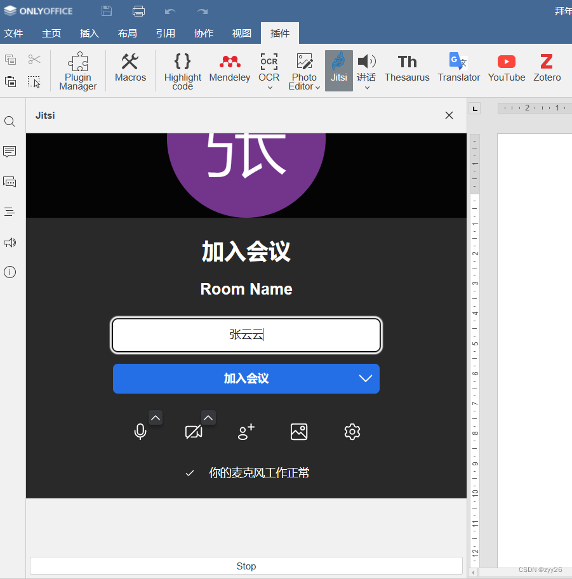The image size is (572, 579).
Task: Launch the Highlight code plugin
Action: [183, 71]
